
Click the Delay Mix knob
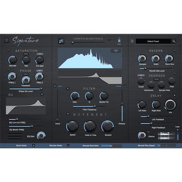click(170, 105)
